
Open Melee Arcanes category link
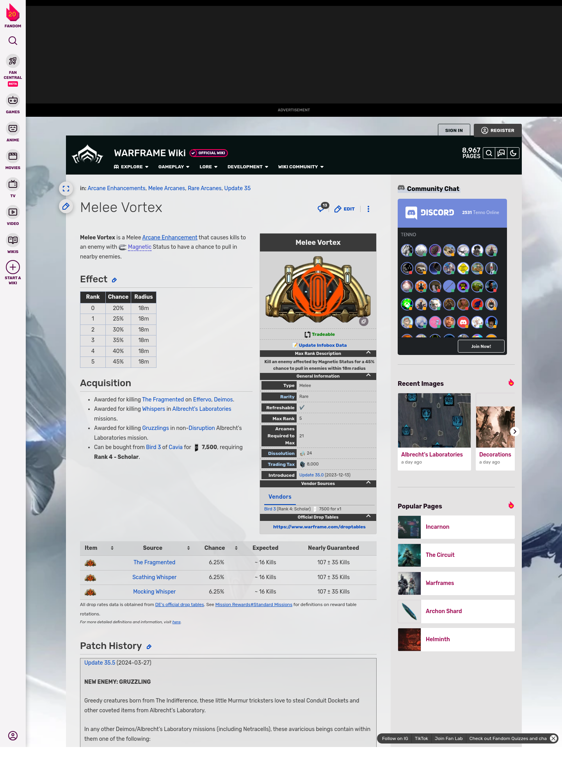point(167,188)
